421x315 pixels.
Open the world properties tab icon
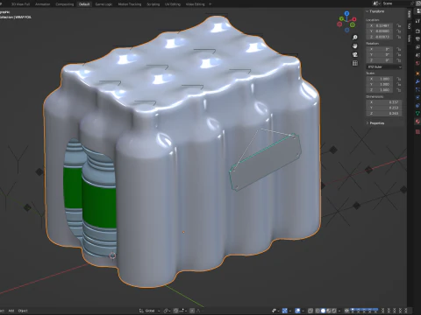(417, 63)
